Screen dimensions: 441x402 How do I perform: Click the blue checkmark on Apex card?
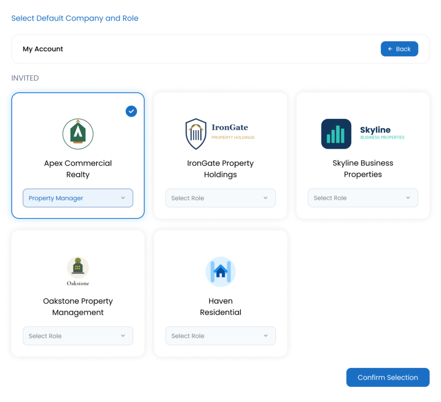(x=131, y=112)
